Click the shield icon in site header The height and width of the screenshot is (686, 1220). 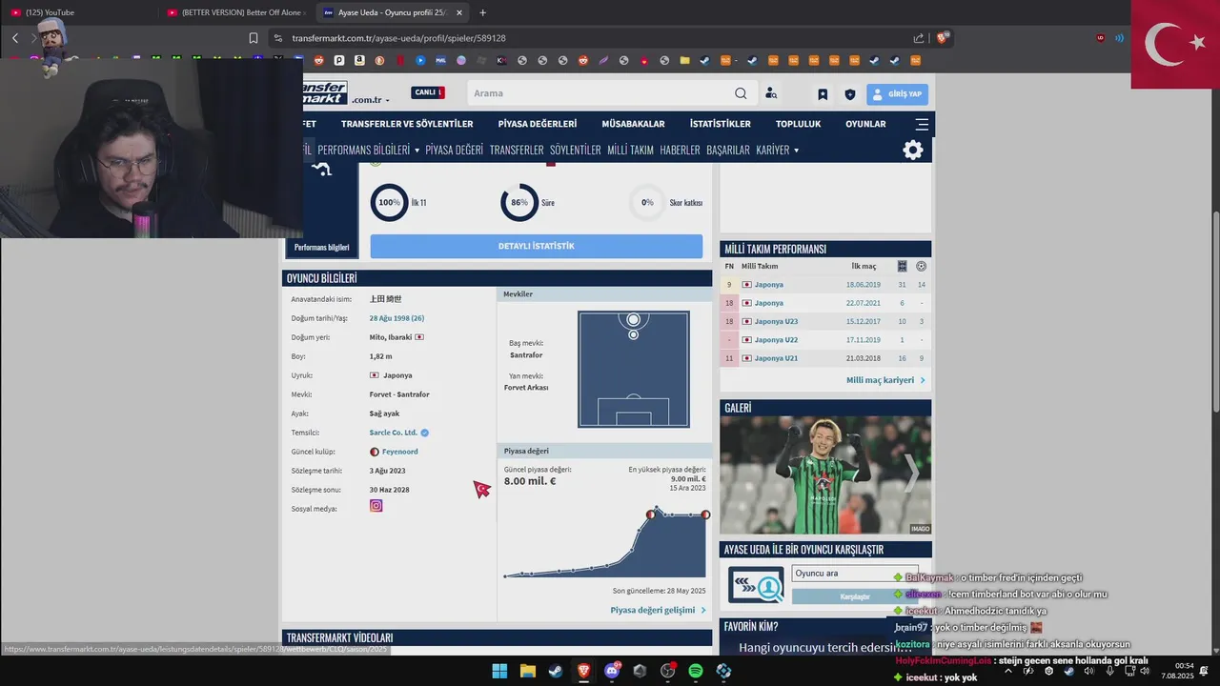tap(850, 94)
